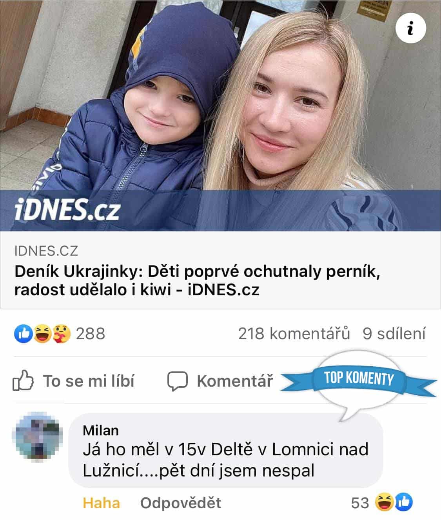View the blue like reaction in post summary
The image size is (441, 520).
22,334
